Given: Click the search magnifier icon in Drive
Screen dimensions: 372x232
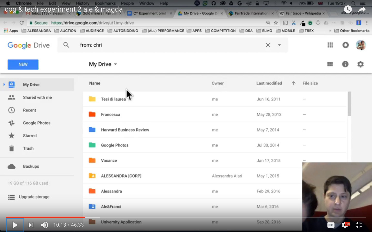Looking at the screenshot, I should [66, 45].
